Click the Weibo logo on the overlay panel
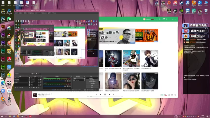The width and height of the screenshot is (210, 118). (x=186, y=36)
